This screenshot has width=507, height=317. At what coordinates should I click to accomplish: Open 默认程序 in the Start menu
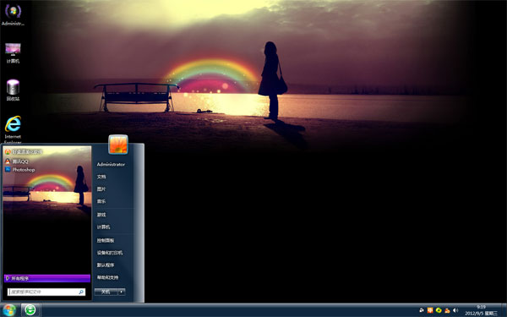pyautogui.click(x=106, y=265)
